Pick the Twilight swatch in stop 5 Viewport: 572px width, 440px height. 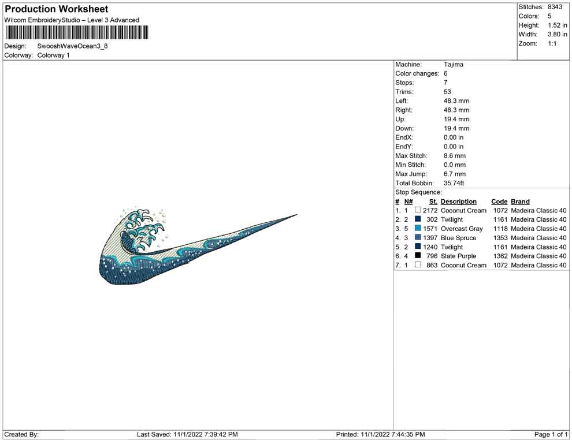[418, 247]
